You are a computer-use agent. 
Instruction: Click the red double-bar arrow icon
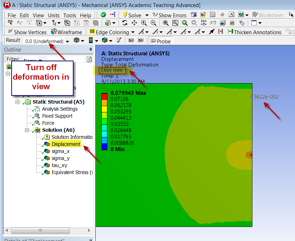point(220,31)
